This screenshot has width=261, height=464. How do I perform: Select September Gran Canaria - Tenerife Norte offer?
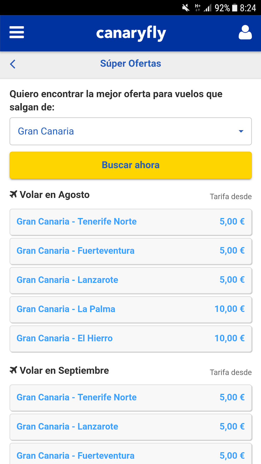pyautogui.click(x=130, y=397)
